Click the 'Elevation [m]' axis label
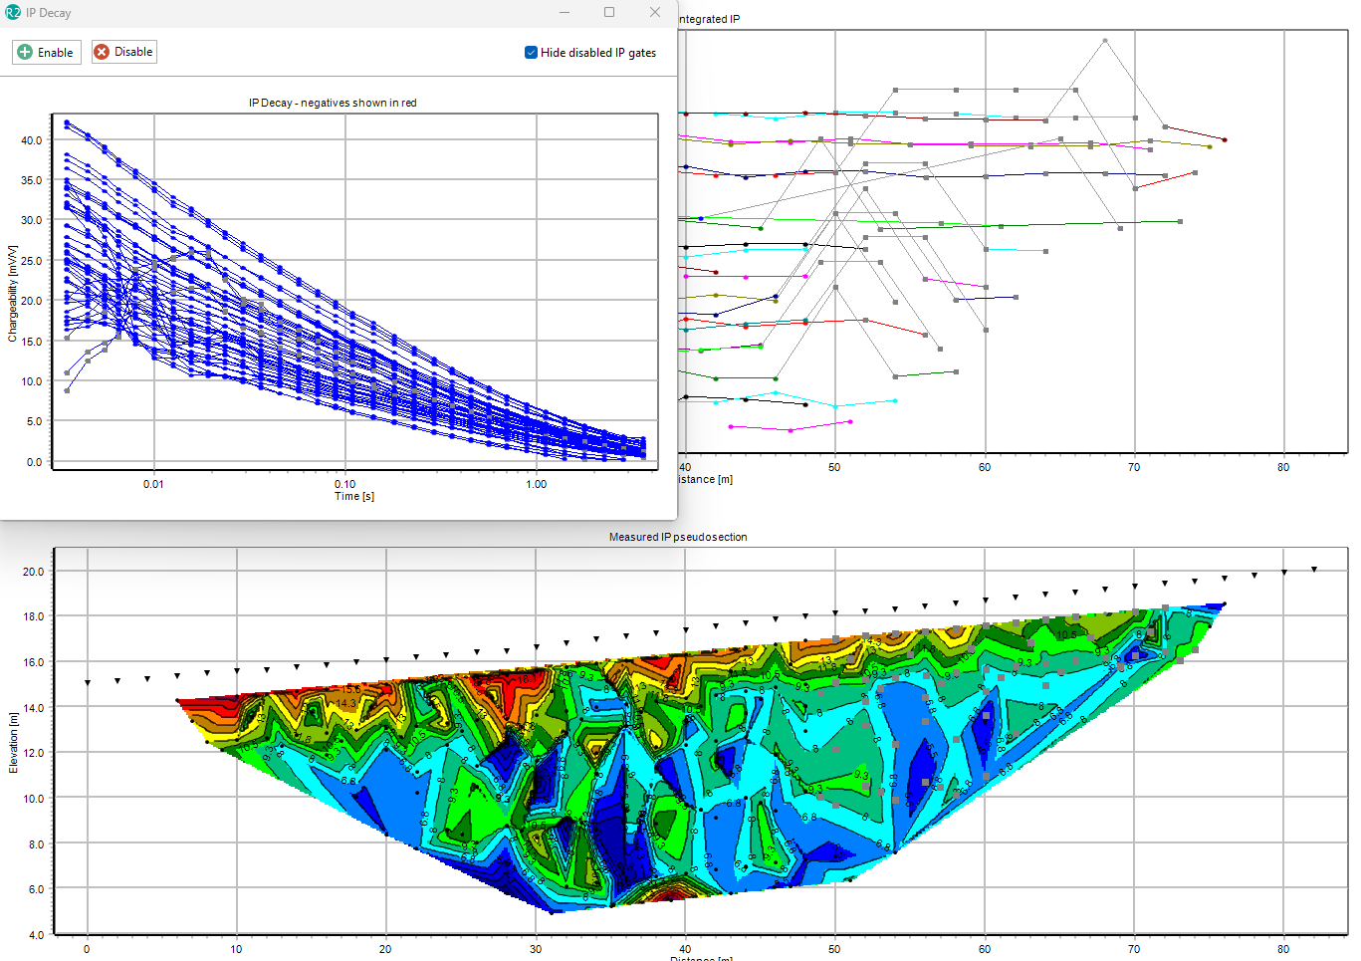 point(13,742)
